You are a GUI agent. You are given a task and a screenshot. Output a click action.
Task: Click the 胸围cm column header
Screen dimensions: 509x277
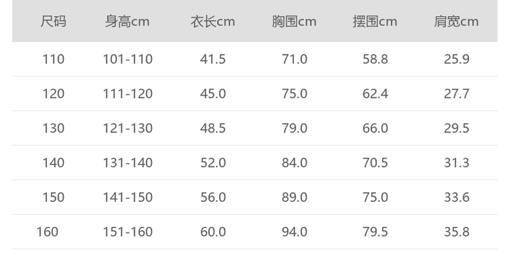pos(294,21)
